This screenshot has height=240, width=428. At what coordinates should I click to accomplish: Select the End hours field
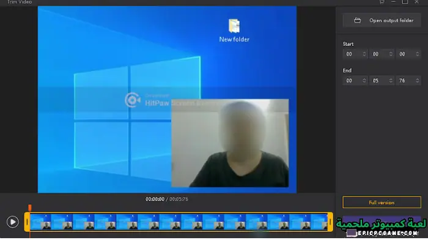[x=355, y=81]
